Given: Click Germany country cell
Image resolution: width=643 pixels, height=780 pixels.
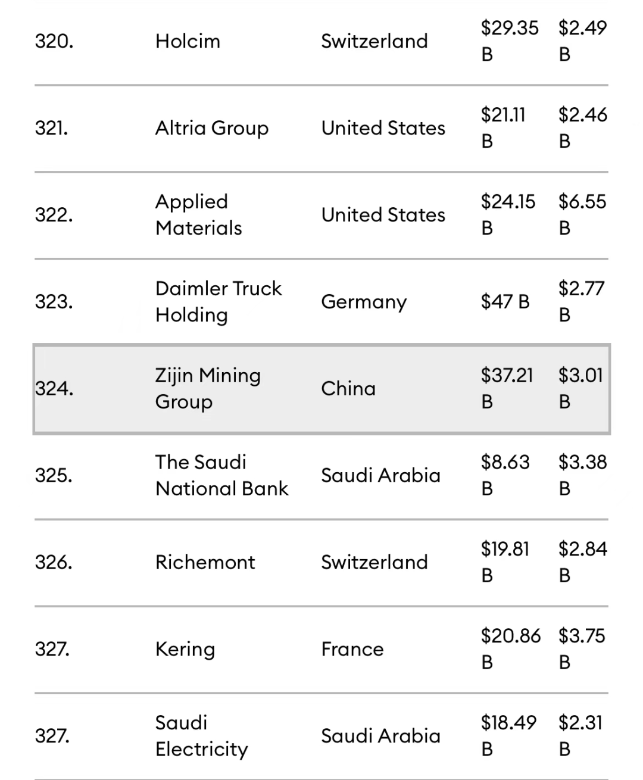Looking at the screenshot, I should pyautogui.click(x=364, y=302).
